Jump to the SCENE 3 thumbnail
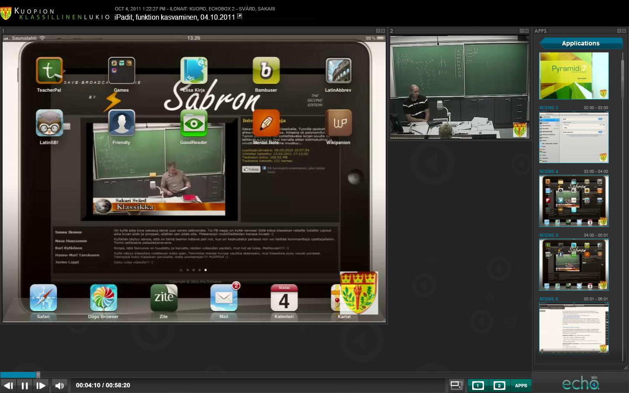 tap(574, 137)
